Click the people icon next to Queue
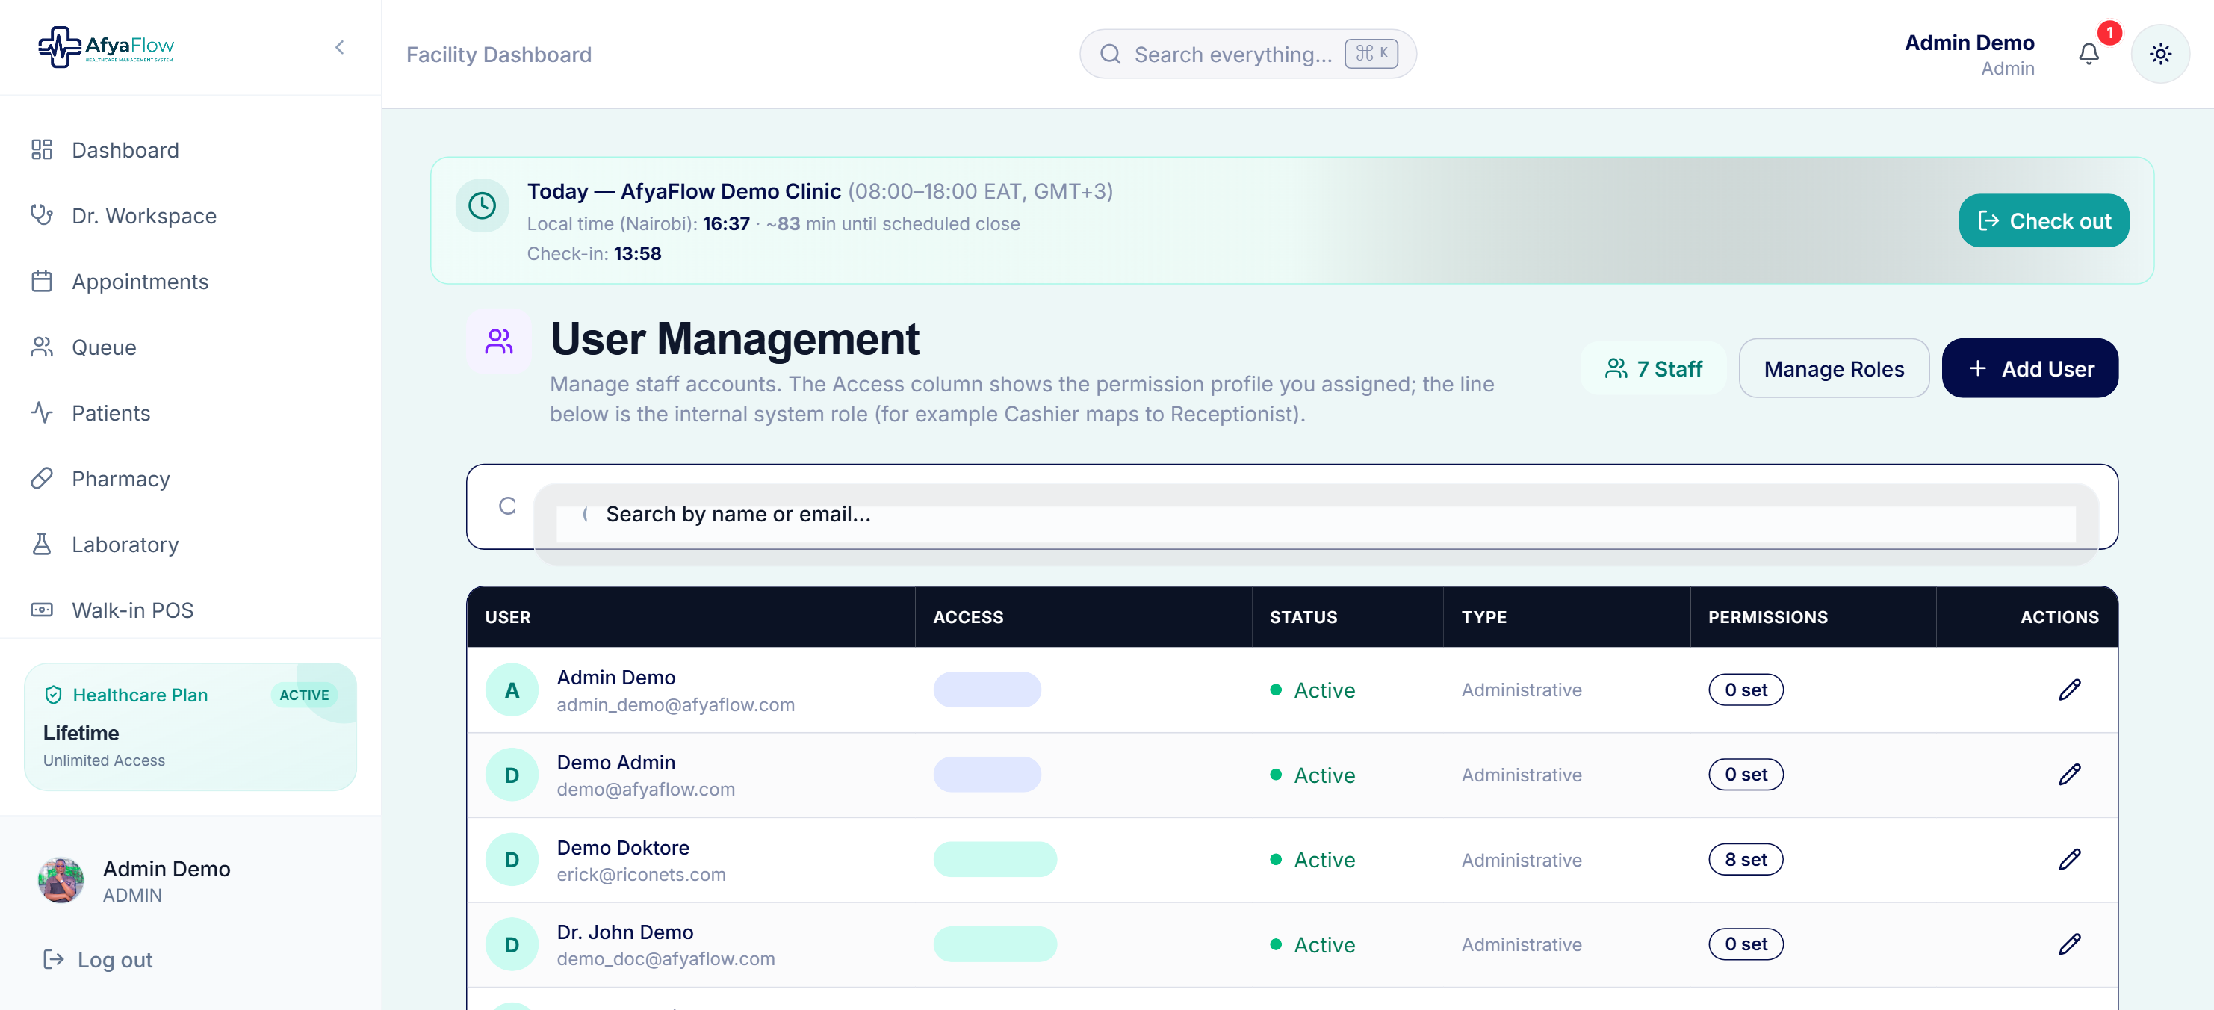Image resolution: width=2214 pixels, height=1010 pixels. (41, 347)
